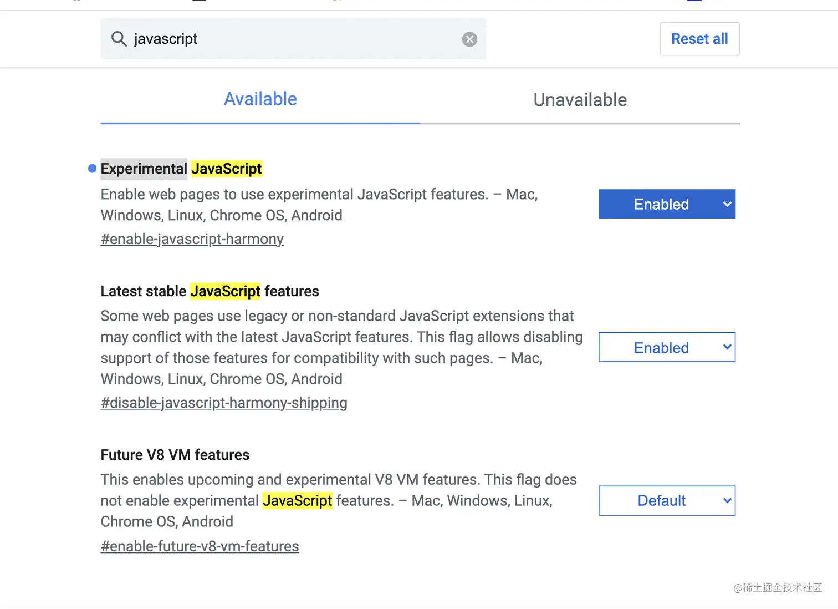Follow the #enable-future-v8-vm-features link
Viewport: 838px width, 609px height.
coord(200,546)
